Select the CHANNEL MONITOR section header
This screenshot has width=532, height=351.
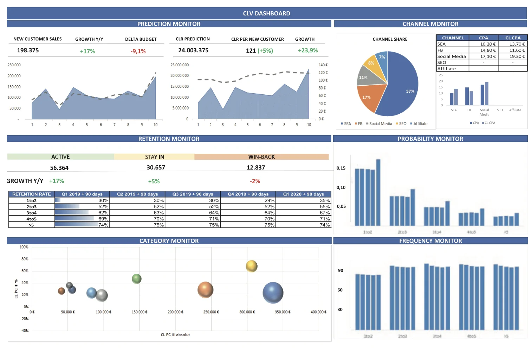pos(430,24)
